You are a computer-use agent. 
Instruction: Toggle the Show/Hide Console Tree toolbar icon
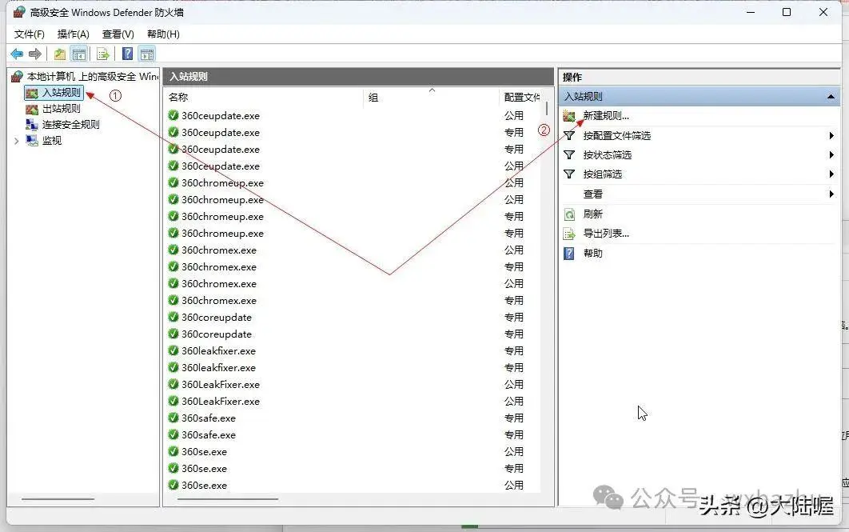point(79,54)
